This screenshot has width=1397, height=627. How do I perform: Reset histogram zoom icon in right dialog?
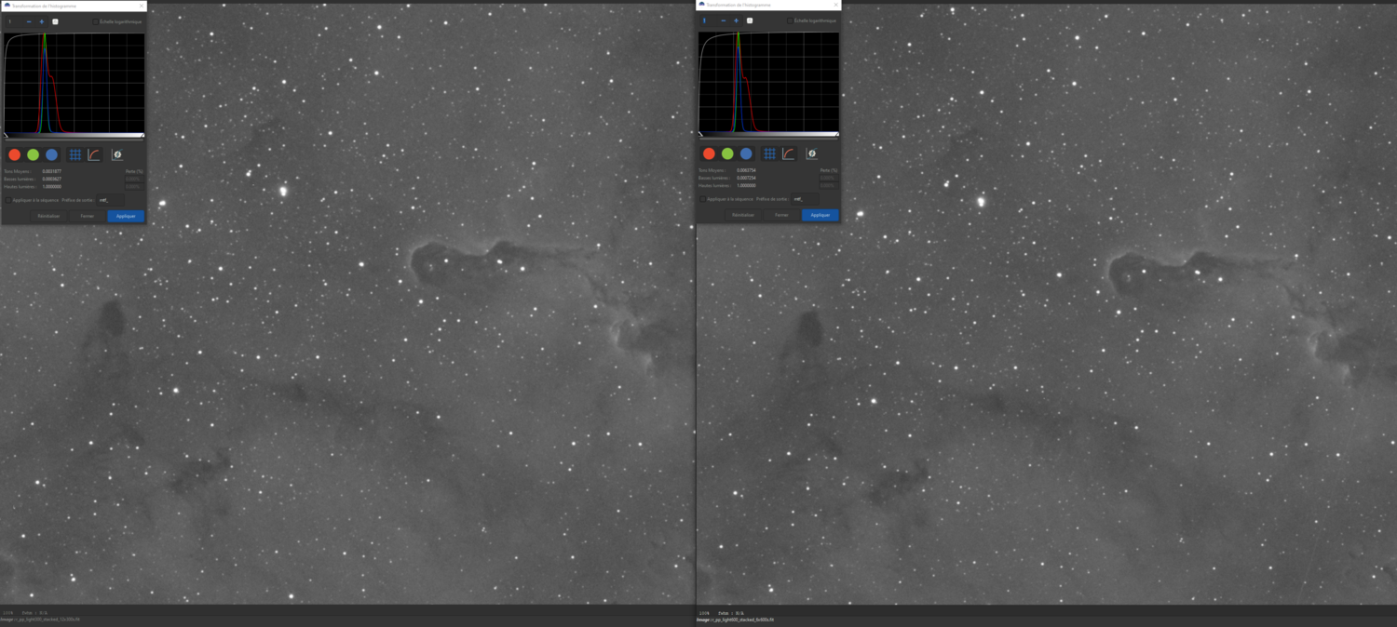tap(750, 20)
